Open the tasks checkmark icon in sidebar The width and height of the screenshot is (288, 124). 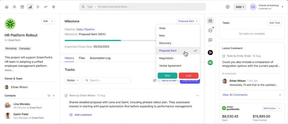click(x=210, y=30)
